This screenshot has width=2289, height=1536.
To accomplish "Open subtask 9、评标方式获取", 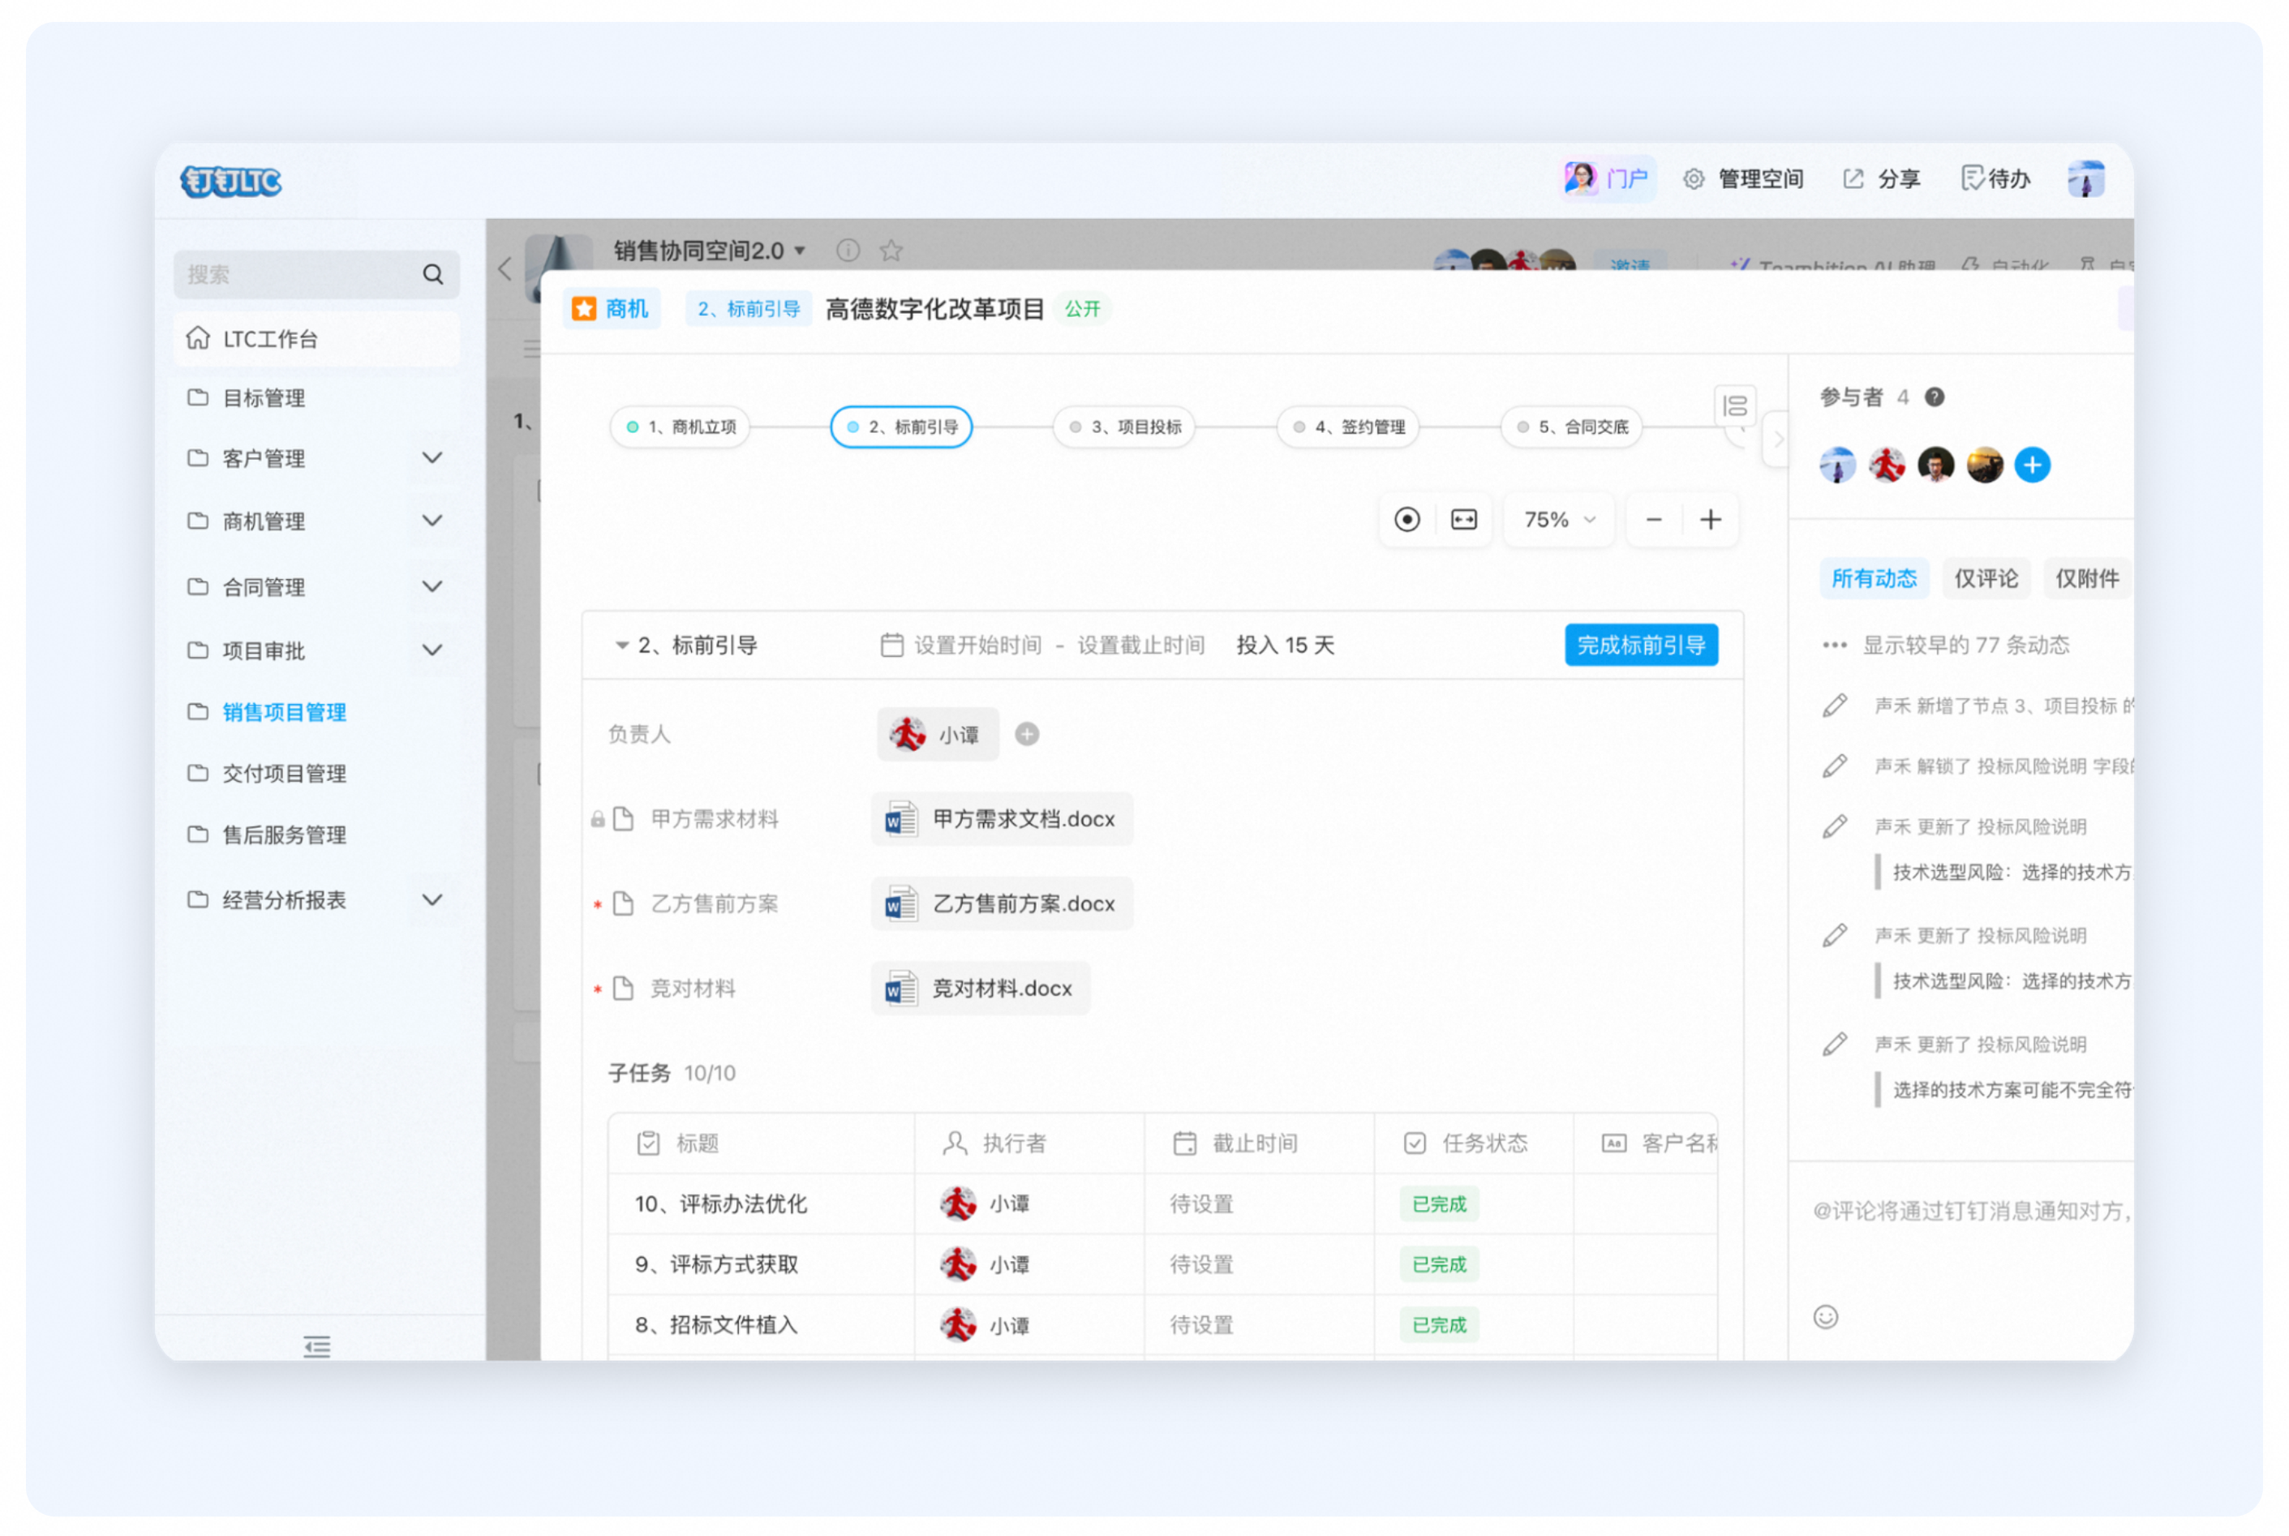I will (716, 1264).
